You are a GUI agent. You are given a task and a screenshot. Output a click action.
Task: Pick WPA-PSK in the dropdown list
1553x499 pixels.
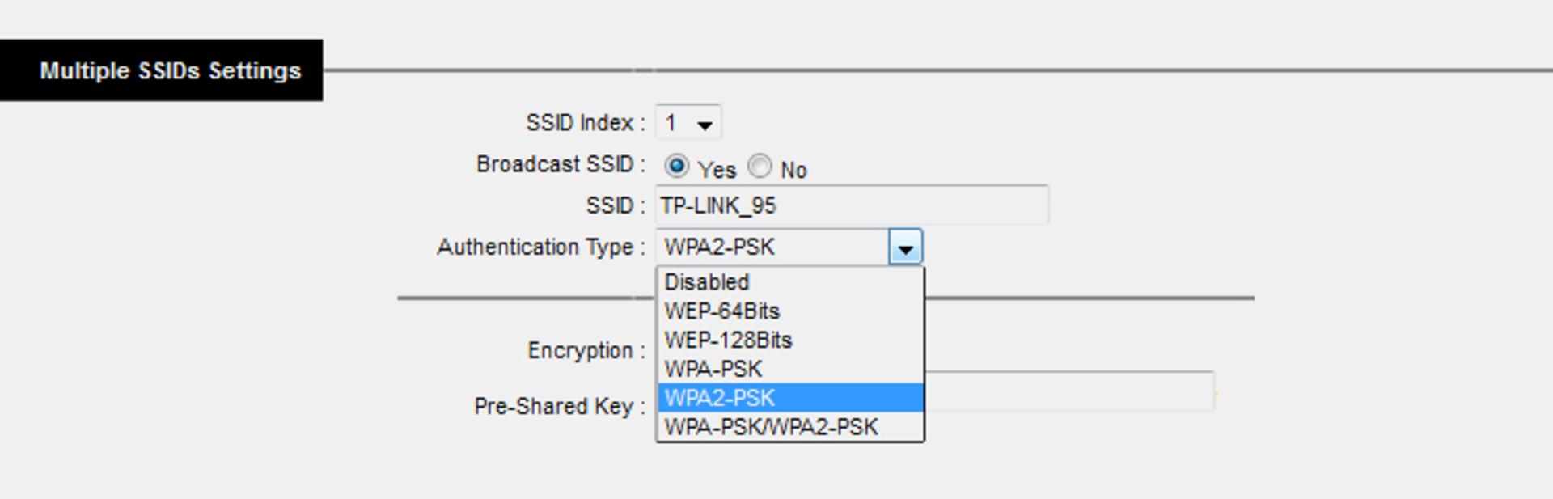790,370
